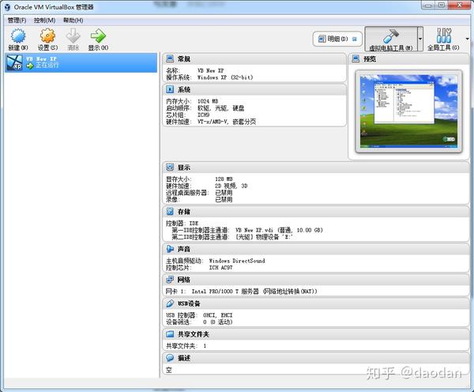Click the 存储 section header title
Image resolution: width=474 pixels, height=392 pixels.
tap(184, 212)
